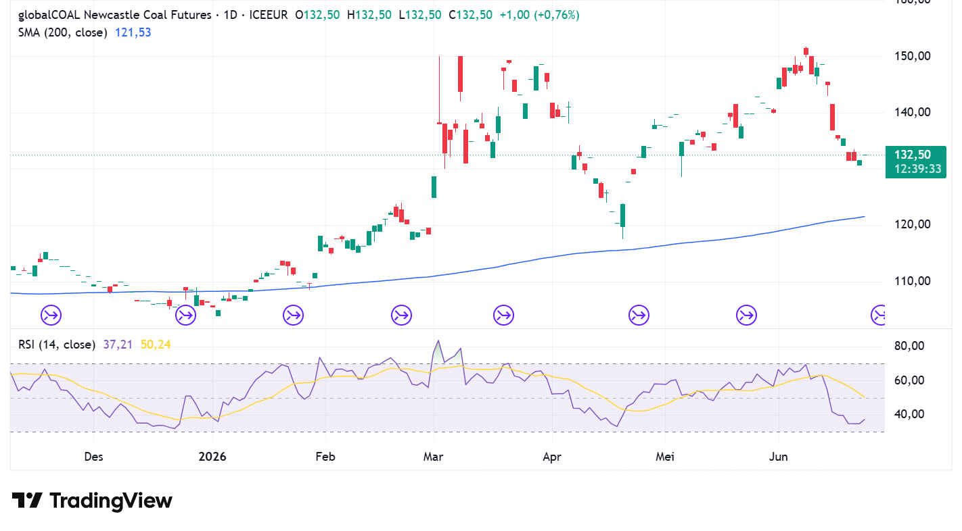This screenshot has width=962, height=531.
Task: Click the SMA value 121,53
Action: pos(133,32)
